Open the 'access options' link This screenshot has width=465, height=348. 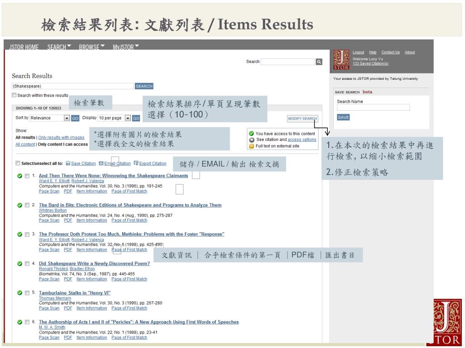point(302,140)
